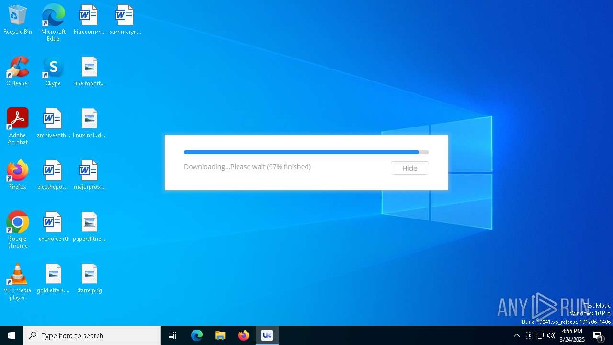Screen dimensions: 613x345
Task: Select the starre.png image file icon
Action: pos(90,279)
